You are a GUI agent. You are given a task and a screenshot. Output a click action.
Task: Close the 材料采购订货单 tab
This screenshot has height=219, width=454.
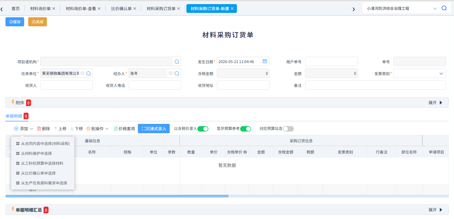click(x=178, y=8)
